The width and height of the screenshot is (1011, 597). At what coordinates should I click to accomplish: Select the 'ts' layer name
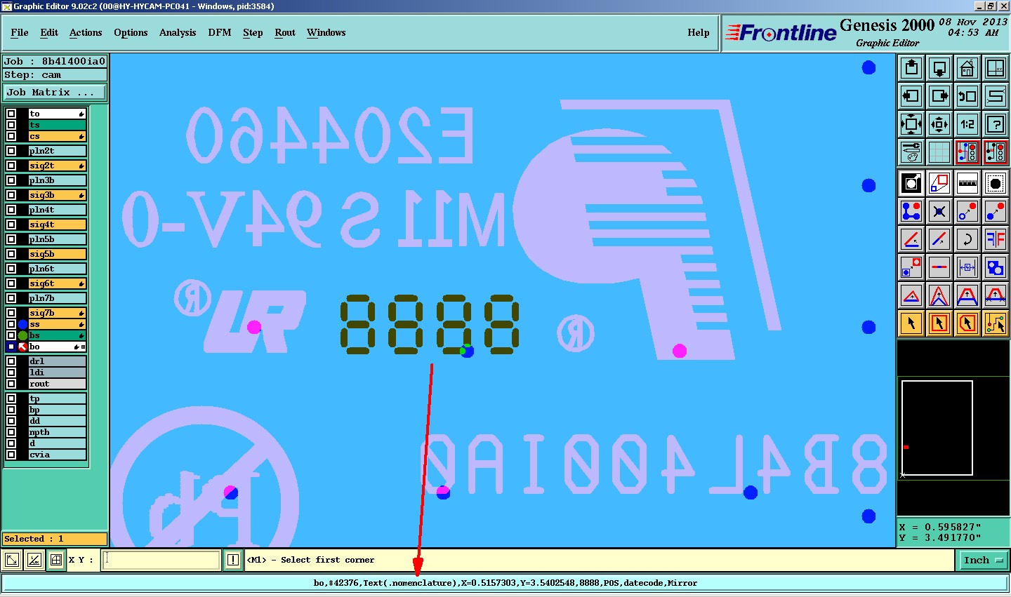tap(57, 125)
